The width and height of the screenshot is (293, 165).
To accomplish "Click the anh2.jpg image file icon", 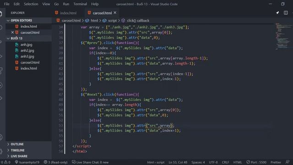I will (17, 50).
